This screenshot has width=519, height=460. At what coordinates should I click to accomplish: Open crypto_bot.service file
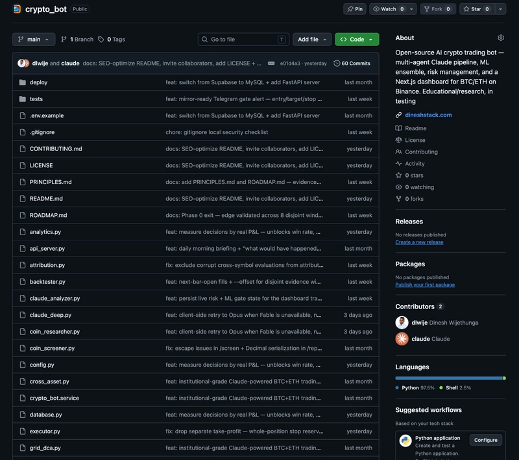[54, 398]
